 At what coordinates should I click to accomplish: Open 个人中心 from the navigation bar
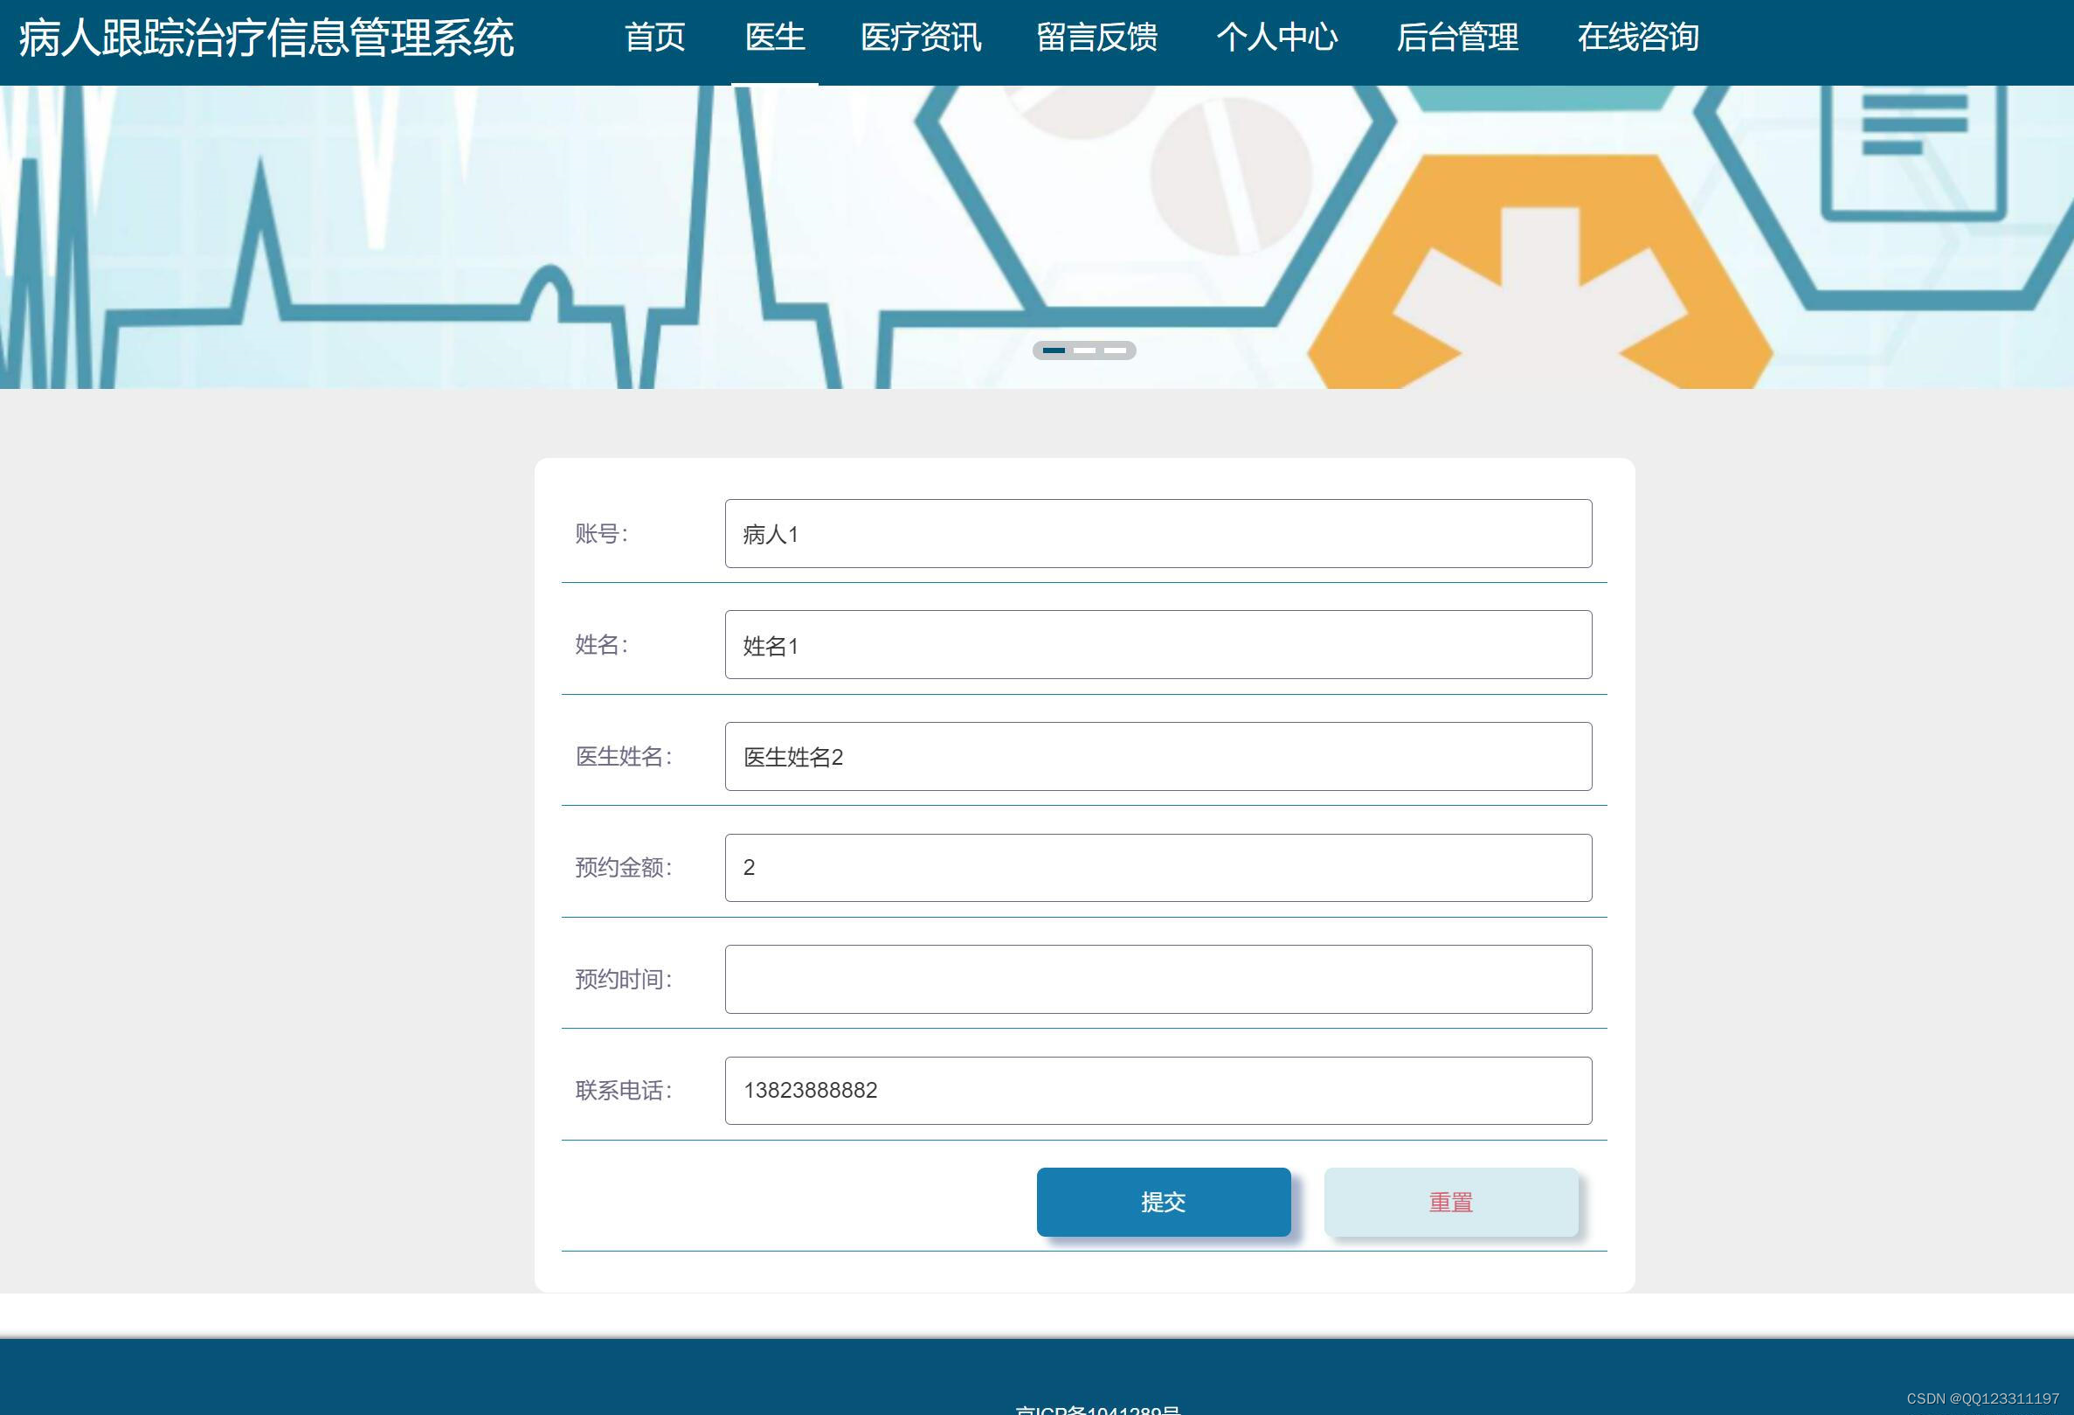coord(1276,38)
